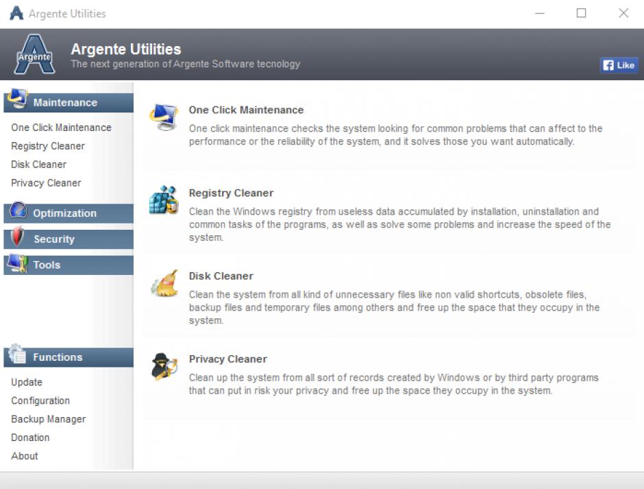The image size is (644, 489).
Task: Open Backup Manager in sidebar
Action: tap(49, 419)
